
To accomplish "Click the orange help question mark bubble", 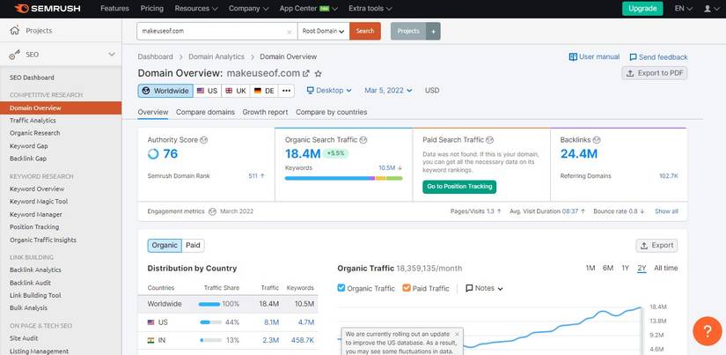I will point(708,329).
